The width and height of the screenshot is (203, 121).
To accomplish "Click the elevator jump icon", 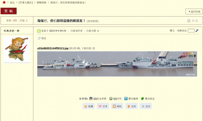I will pyautogui.click(x=197, y=30).
